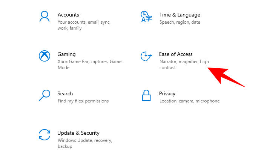Go to Update & Security title
The width and height of the screenshot is (264, 155).
point(78,133)
